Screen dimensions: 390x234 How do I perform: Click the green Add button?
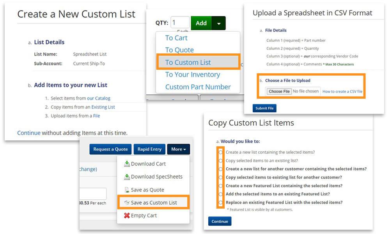point(201,23)
